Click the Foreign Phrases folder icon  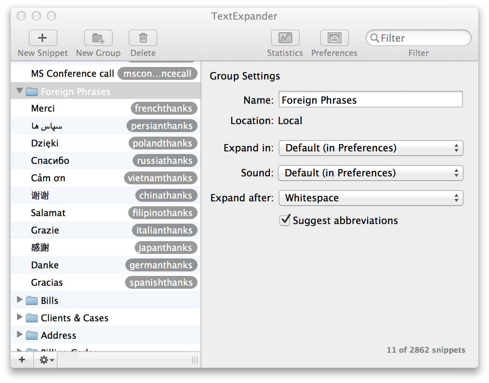click(x=32, y=92)
